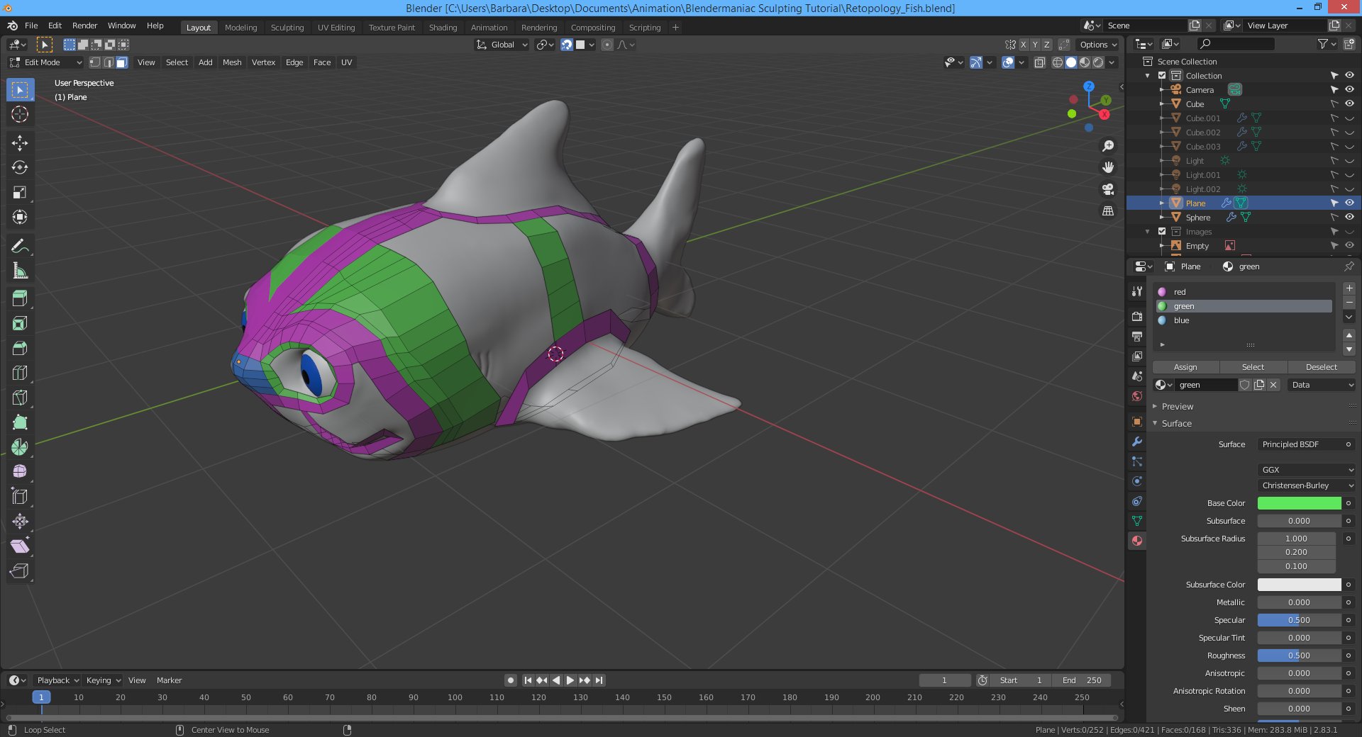Click the Measure tool icon
Viewport: 1362px width, 737px height.
pos(20,271)
